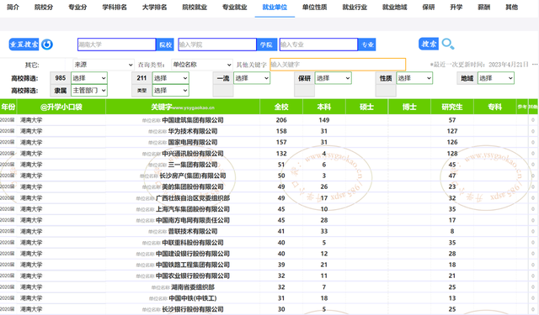Open the 单位名称 query type dropdown
539x315 pixels.
[x=202, y=65]
